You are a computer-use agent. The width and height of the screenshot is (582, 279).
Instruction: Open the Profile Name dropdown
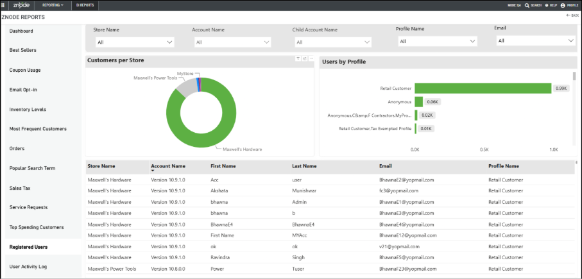pos(438,41)
